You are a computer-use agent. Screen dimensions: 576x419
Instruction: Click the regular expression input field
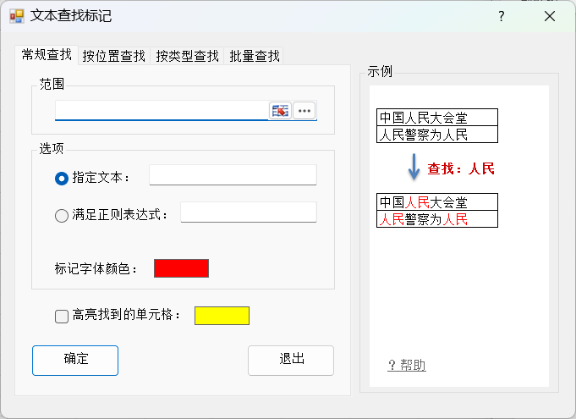tap(248, 212)
